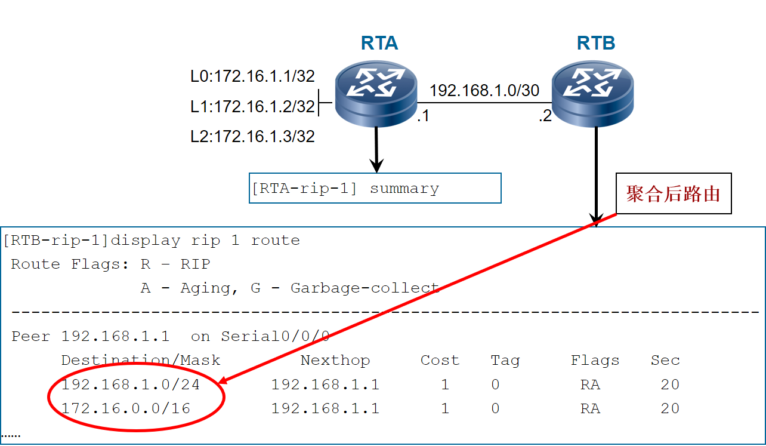Click the Sec value 20 in the 192.168.1.0/24 row

[x=670, y=385]
